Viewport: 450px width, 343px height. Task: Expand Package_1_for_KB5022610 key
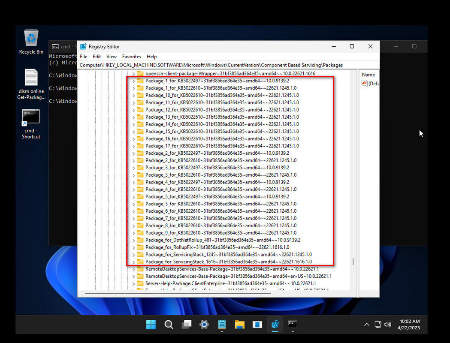coord(133,88)
